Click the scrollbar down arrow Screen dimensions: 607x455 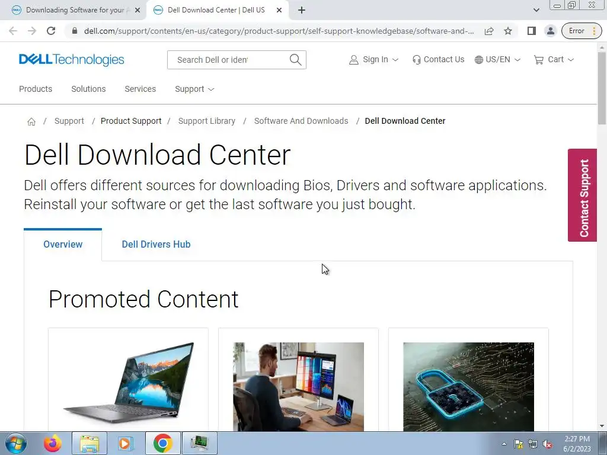(602, 426)
